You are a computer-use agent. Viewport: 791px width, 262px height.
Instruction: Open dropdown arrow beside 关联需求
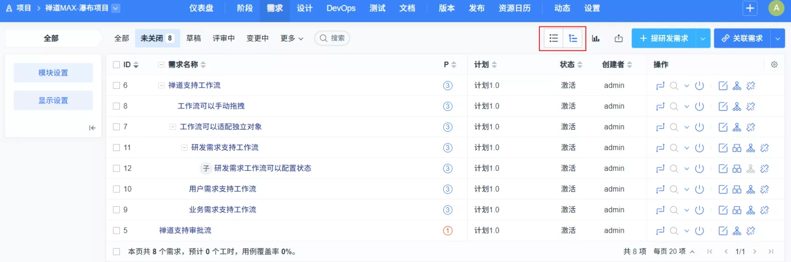click(x=778, y=38)
